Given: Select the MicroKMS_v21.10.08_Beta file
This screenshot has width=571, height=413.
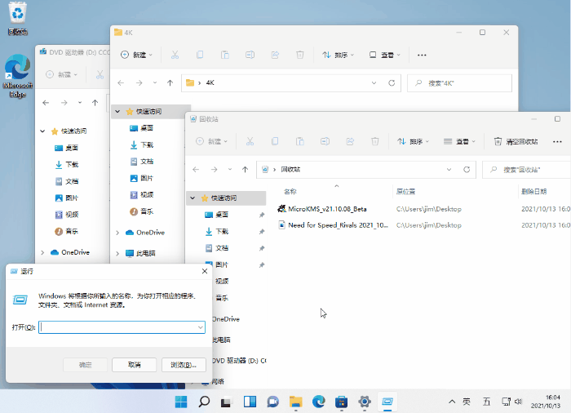Looking at the screenshot, I should 326,208.
